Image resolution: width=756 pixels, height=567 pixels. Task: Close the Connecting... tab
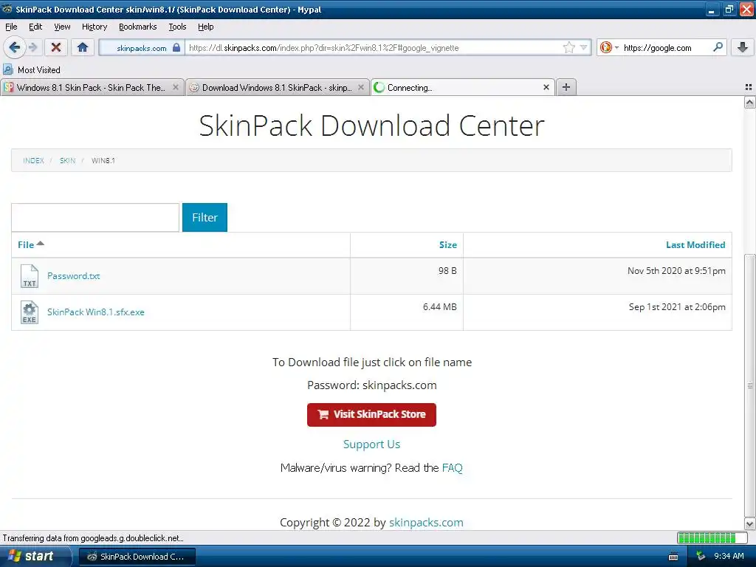tap(546, 87)
